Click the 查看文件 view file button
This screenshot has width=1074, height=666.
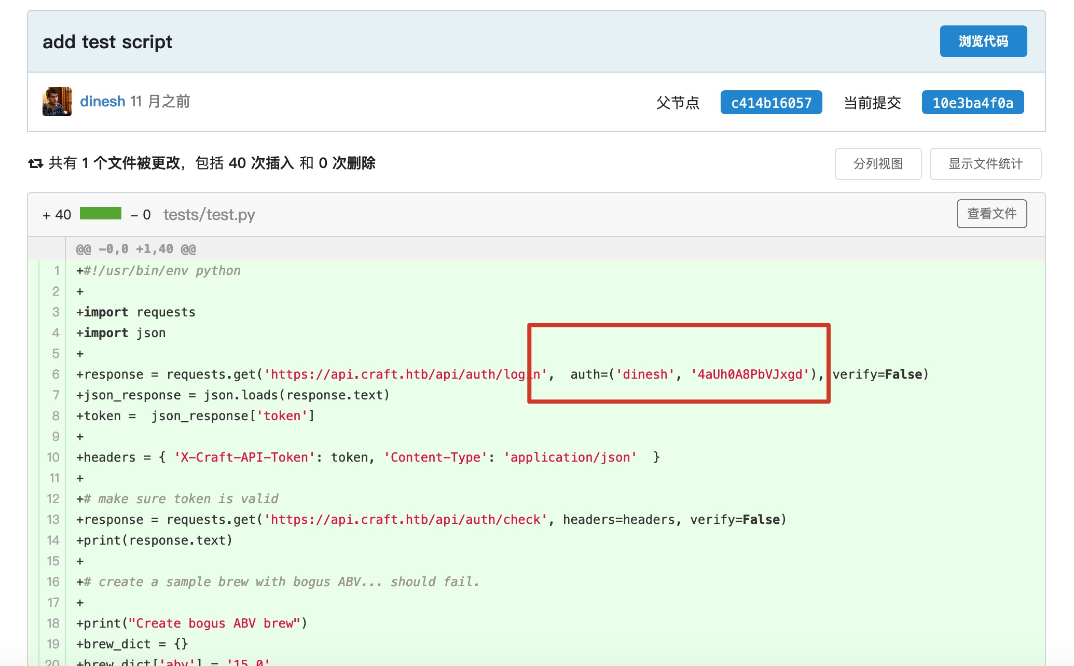click(x=991, y=214)
